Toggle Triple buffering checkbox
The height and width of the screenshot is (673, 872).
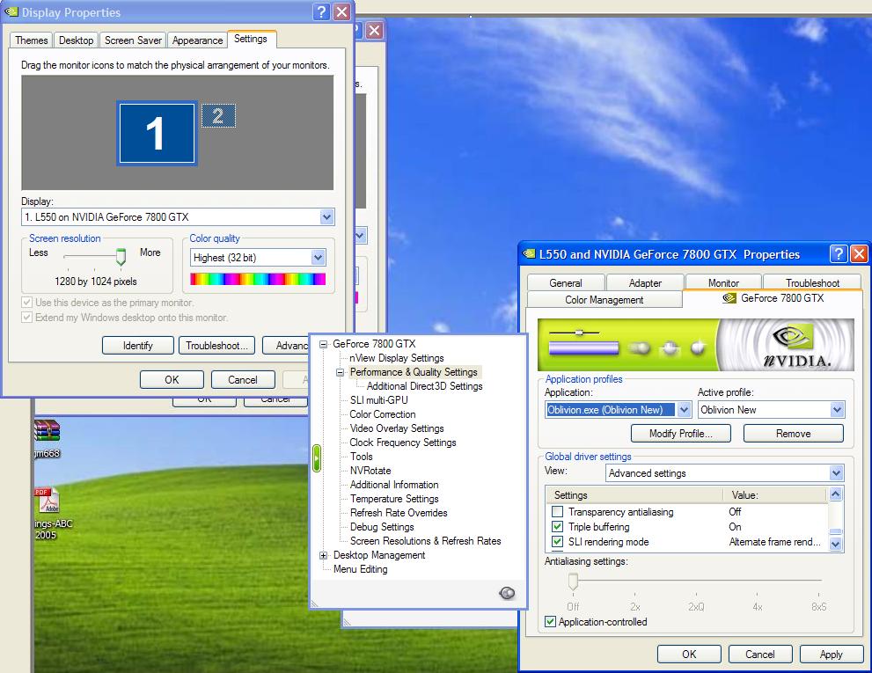[557, 527]
